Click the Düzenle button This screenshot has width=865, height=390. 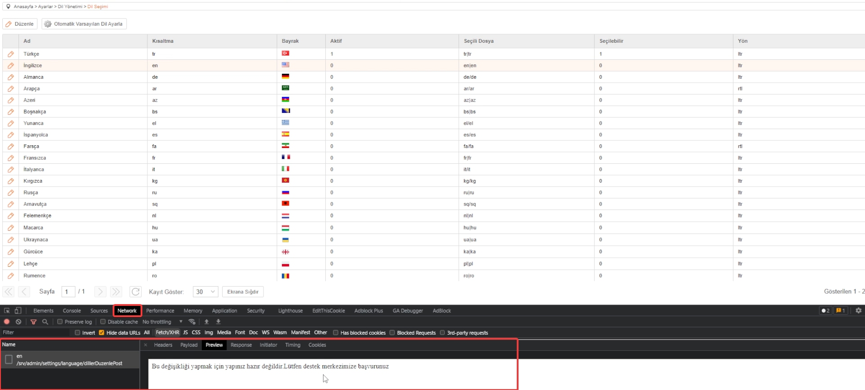[20, 24]
